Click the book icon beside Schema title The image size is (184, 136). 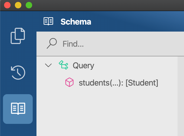(x=48, y=22)
